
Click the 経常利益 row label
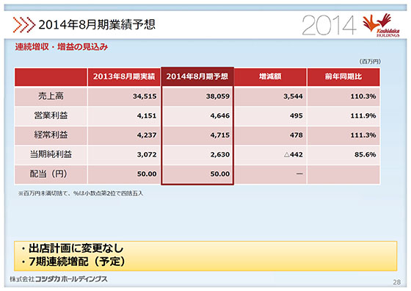[x=51, y=135]
